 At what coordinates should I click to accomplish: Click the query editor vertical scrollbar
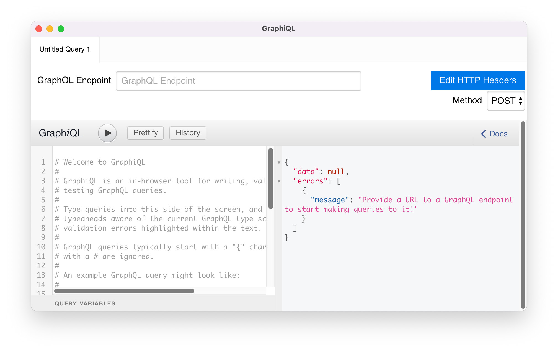(271, 178)
